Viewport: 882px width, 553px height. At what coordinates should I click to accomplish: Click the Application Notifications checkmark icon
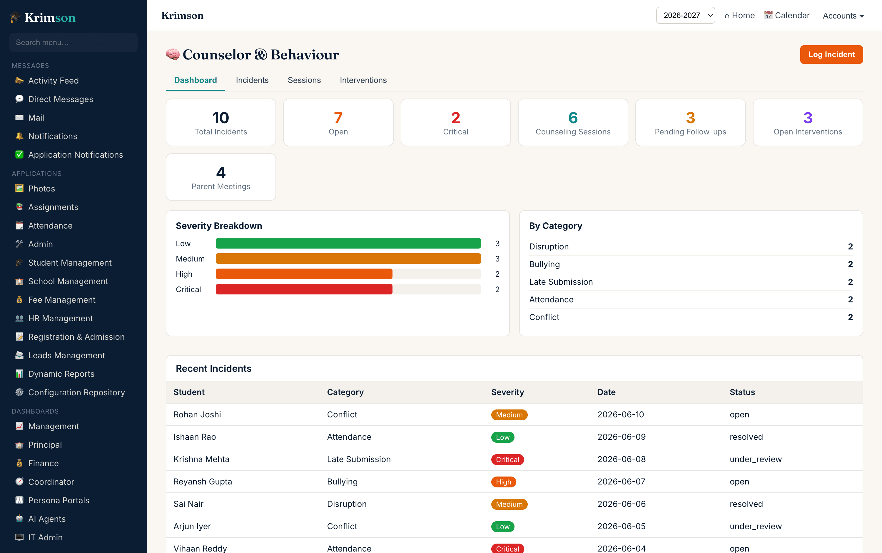19,155
